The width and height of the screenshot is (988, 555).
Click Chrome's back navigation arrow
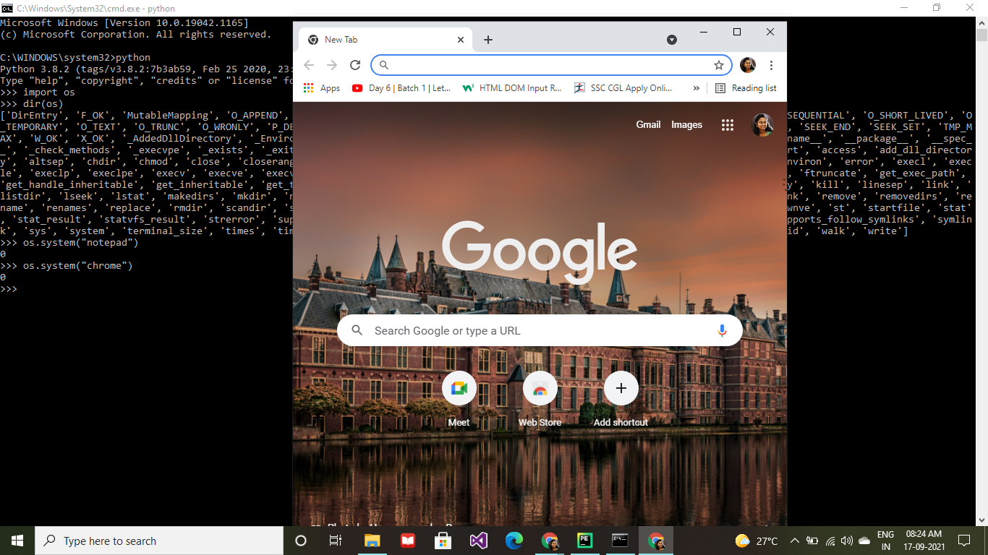pos(309,65)
